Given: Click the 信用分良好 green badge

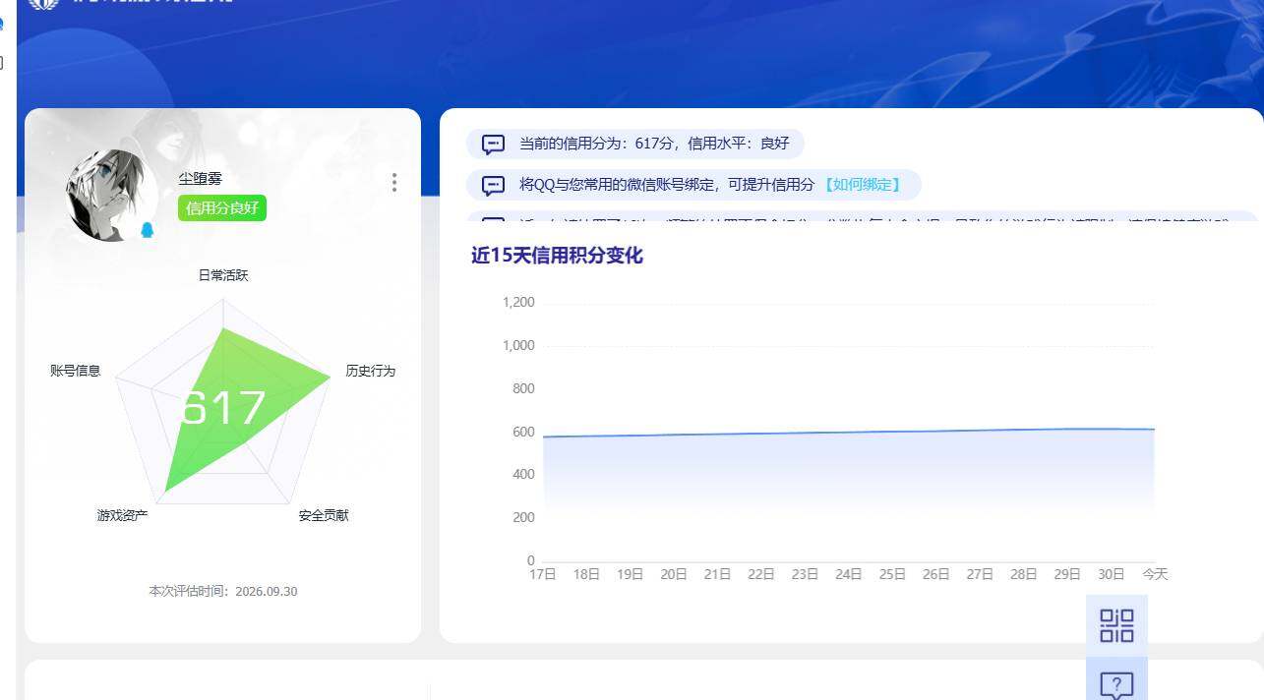Looking at the screenshot, I should pos(222,208).
